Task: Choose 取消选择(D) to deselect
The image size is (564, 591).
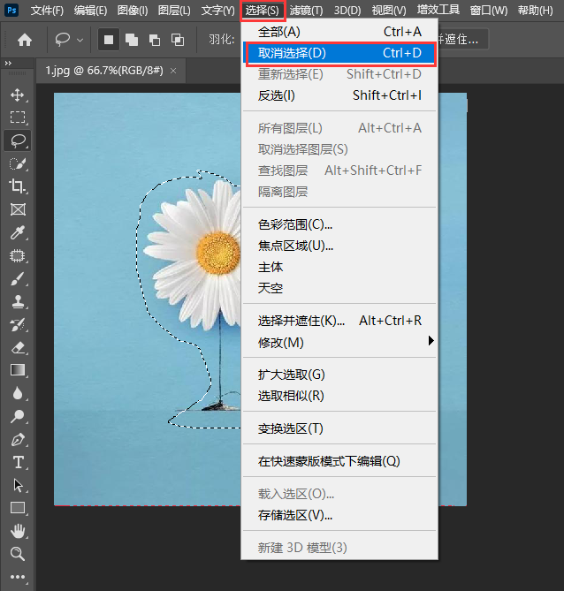Action: pos(341,53)
